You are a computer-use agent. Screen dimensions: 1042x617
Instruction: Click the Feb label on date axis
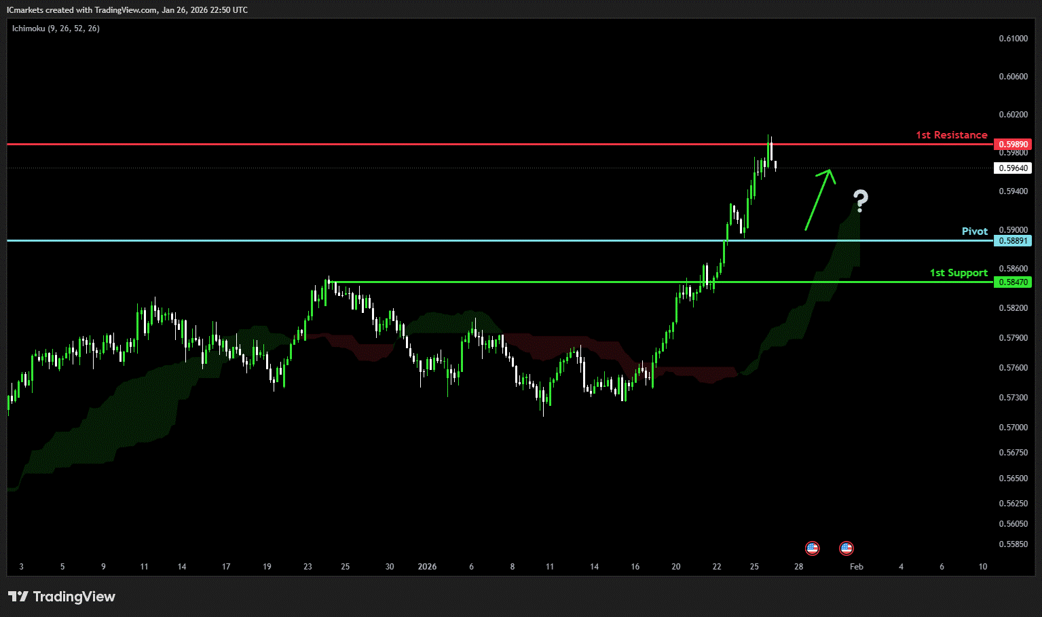857,567
